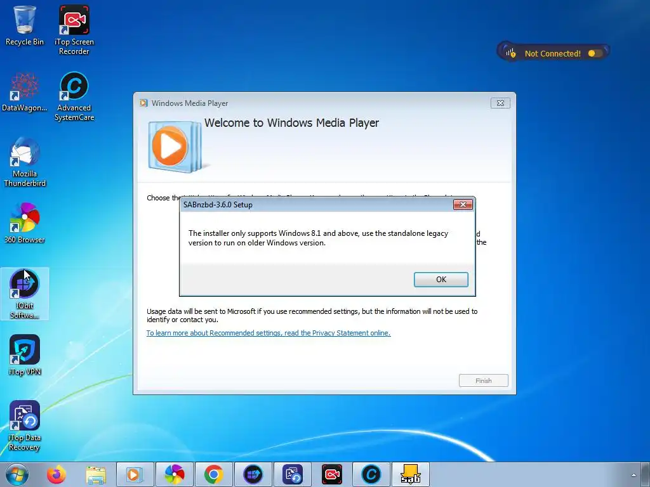Select the DataWagon desktop shortcut
Image resolution: width=650 pixels, height=487 pixels.
[25, 92]
